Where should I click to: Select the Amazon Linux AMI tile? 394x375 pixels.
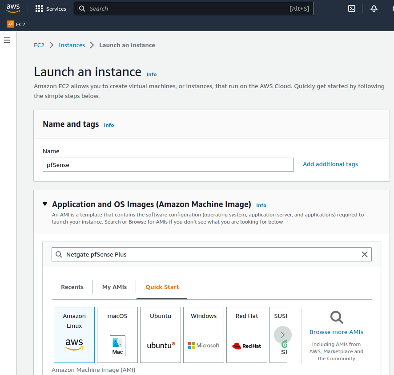[x=74, y=334]
